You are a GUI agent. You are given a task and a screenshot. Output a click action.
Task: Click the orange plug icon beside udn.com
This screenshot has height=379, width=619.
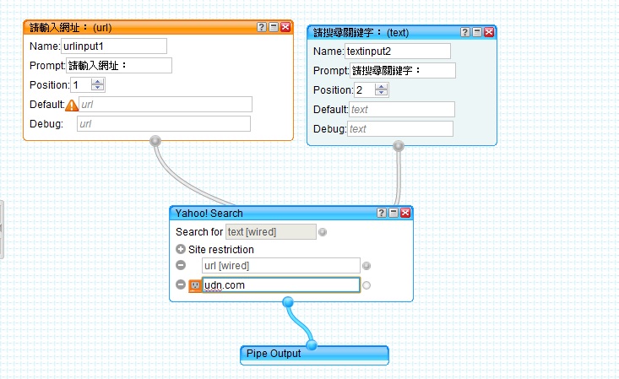point(194,285)
